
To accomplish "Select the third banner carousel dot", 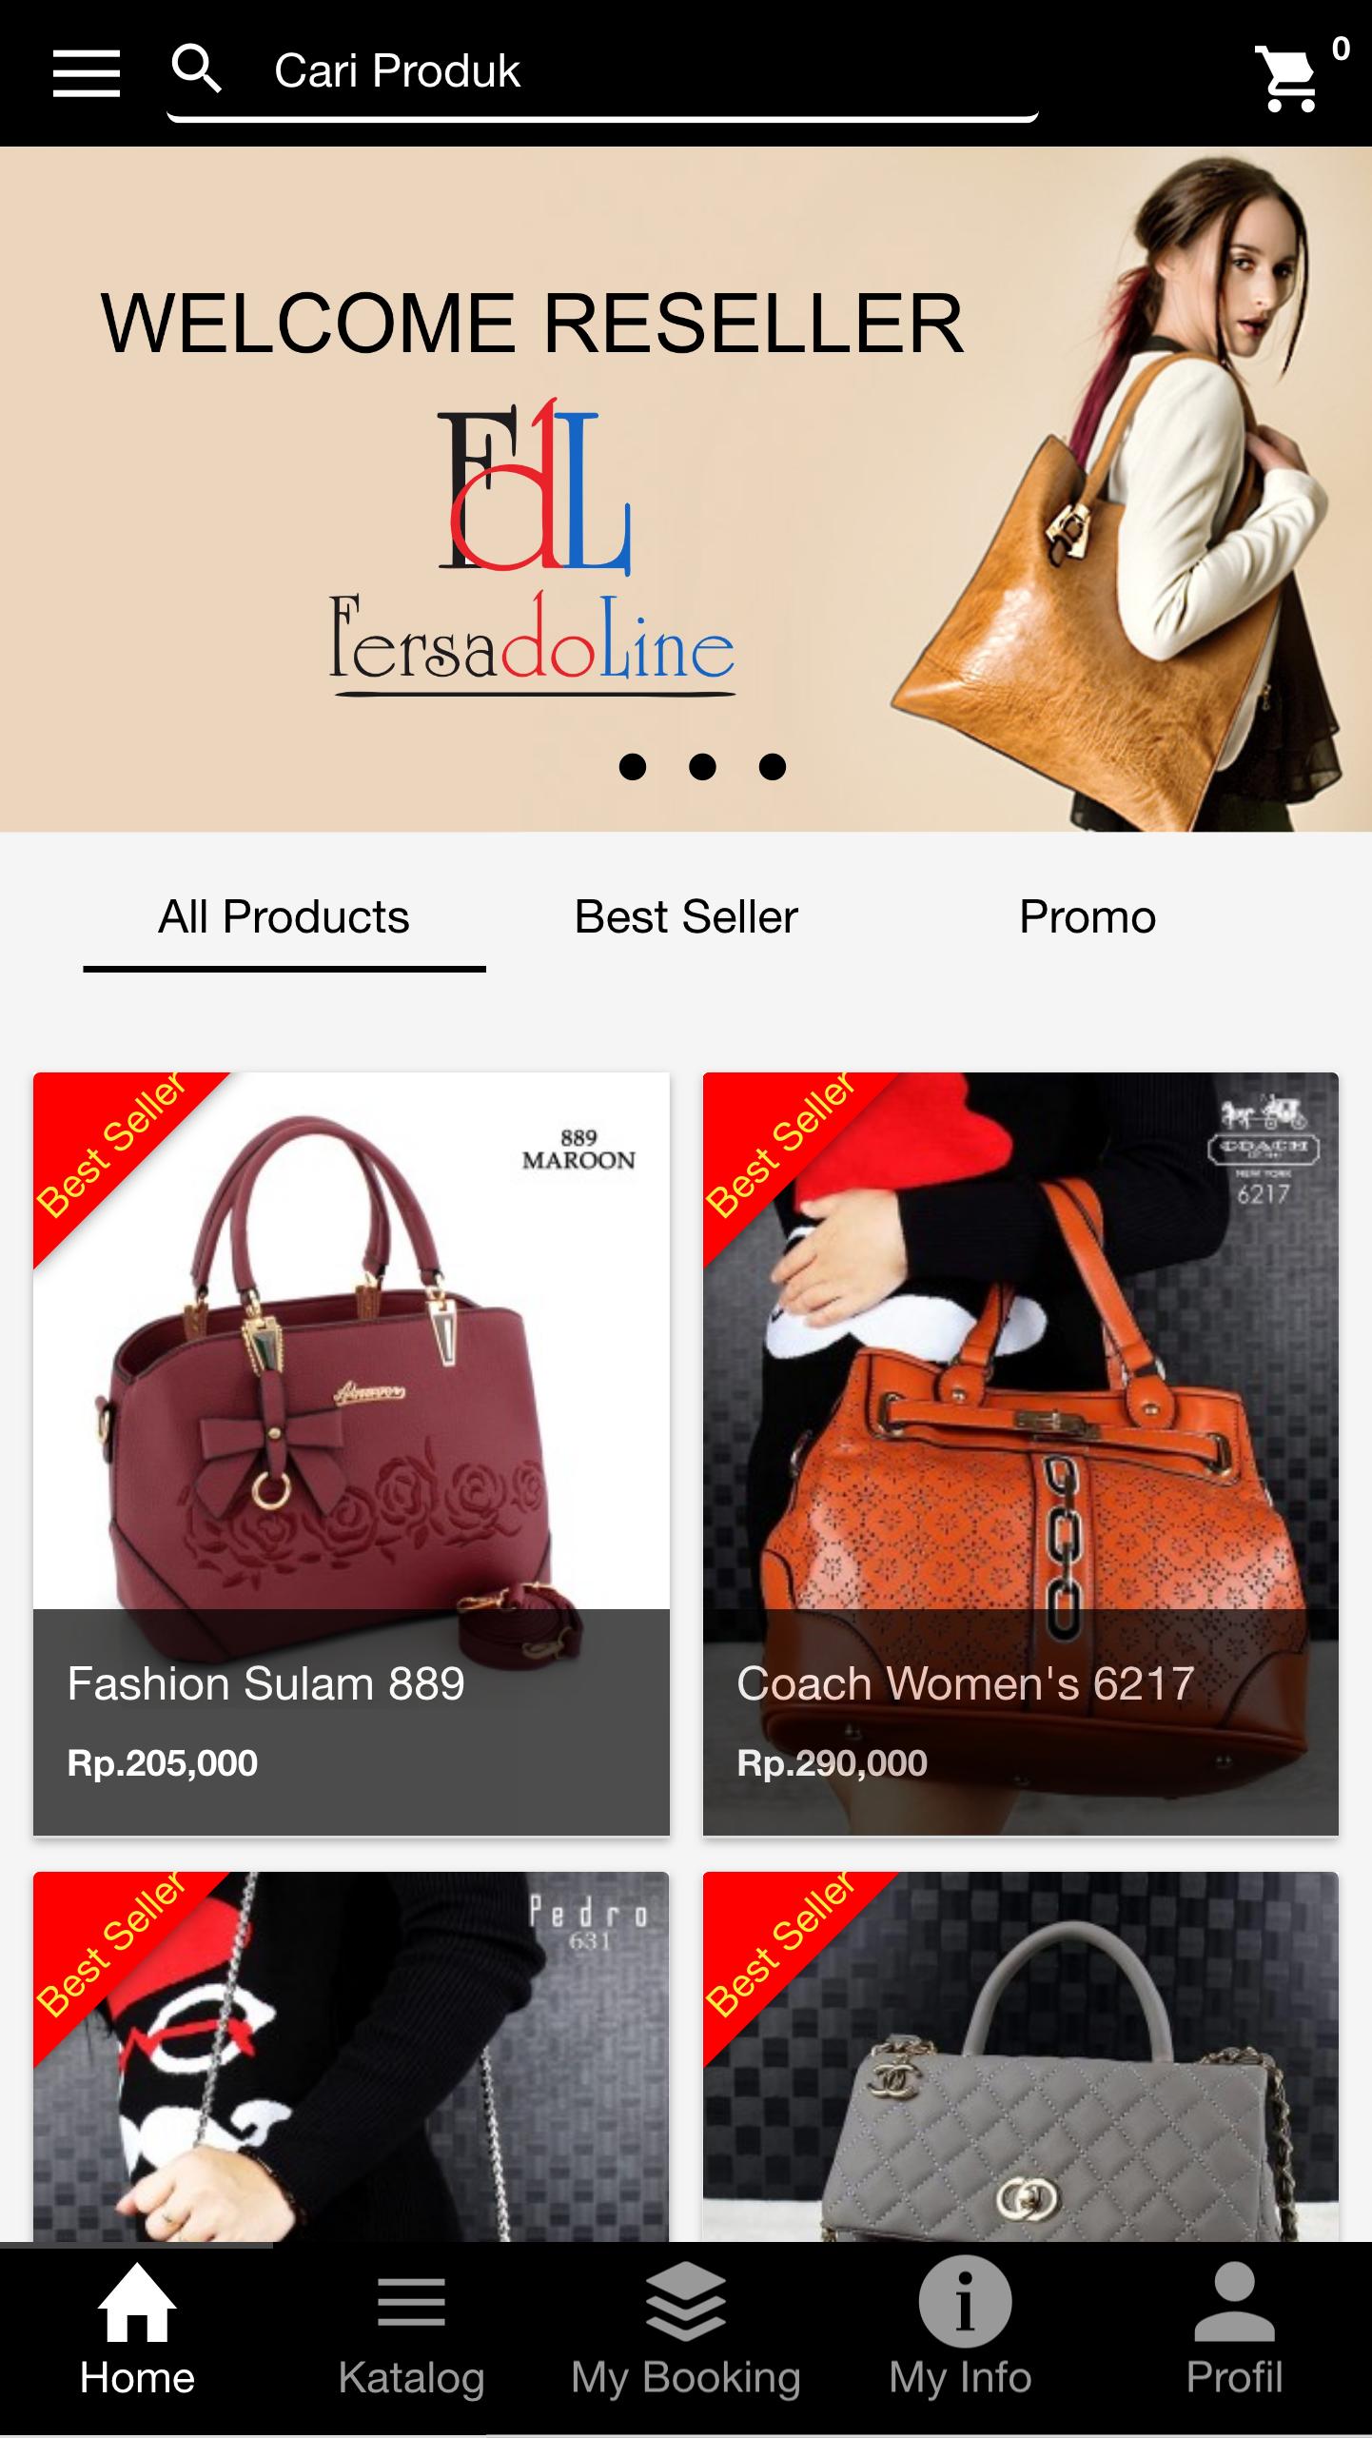I will click(x=773, y=767).
